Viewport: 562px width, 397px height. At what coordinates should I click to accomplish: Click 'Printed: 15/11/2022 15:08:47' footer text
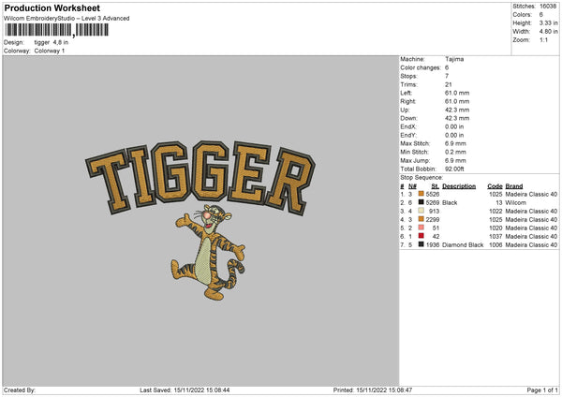(373, 390)
